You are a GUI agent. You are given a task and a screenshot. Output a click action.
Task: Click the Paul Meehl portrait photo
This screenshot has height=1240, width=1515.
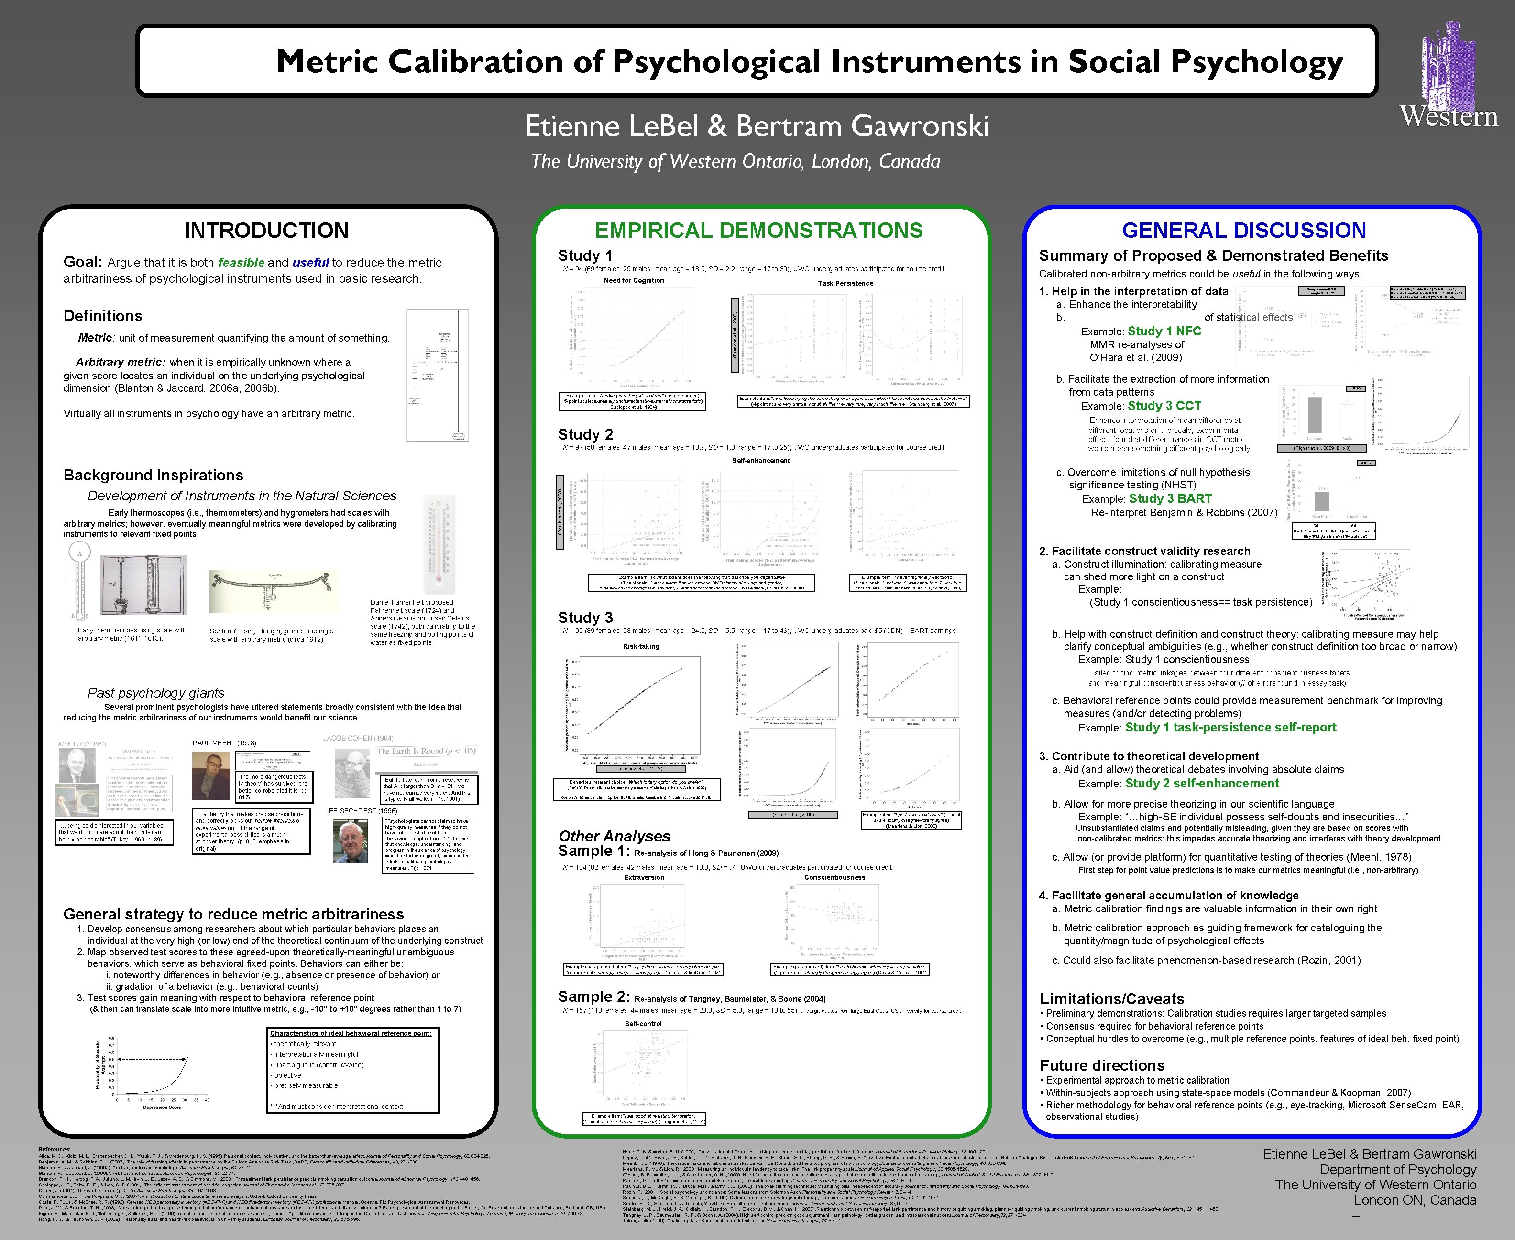click(x=211, y=775)
